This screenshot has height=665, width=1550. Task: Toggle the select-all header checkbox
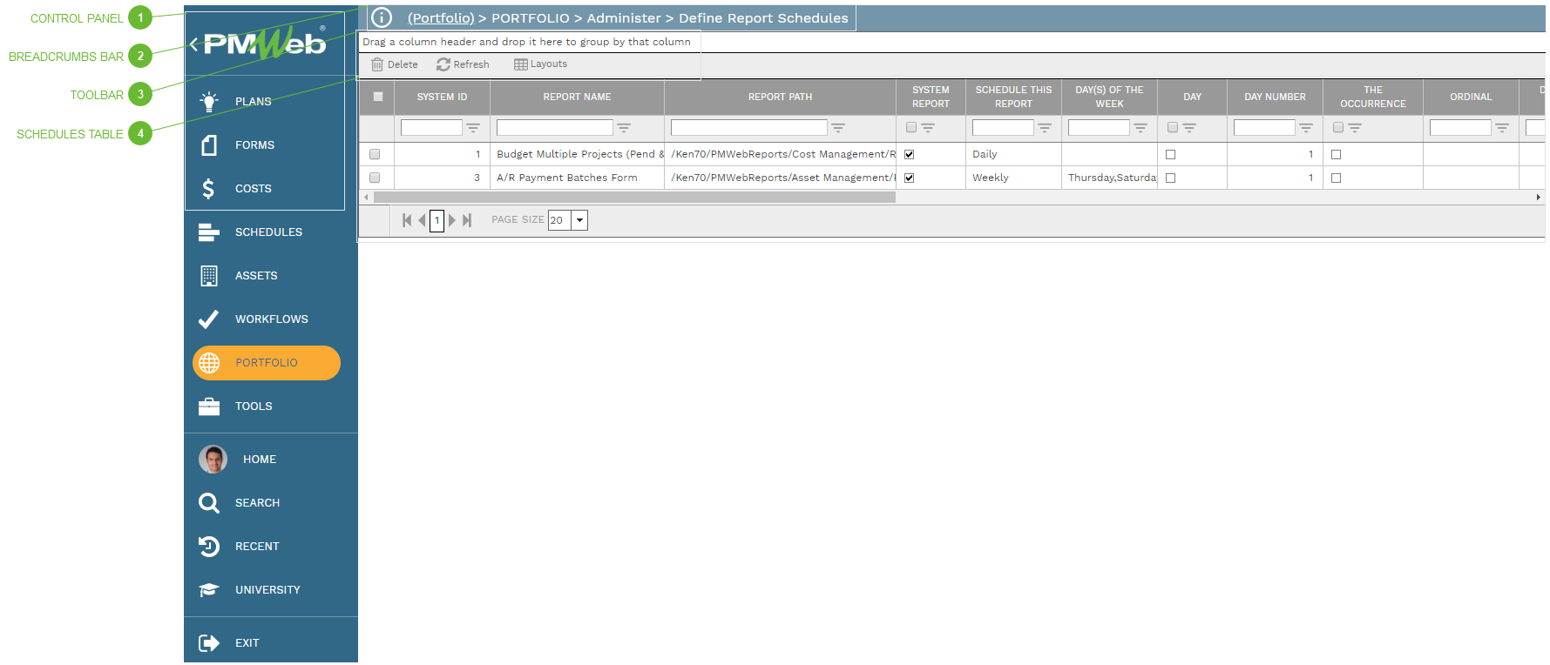coord(378,97)
